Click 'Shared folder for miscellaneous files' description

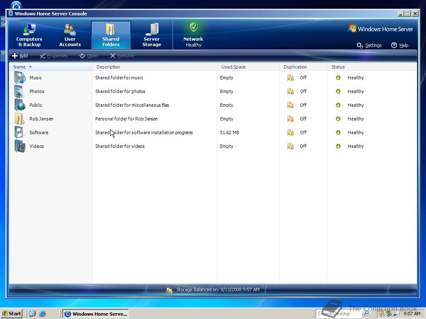tap(132, 105)
